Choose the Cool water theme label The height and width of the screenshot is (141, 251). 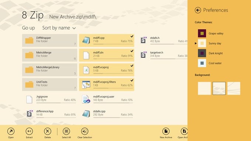click(215, 63)
